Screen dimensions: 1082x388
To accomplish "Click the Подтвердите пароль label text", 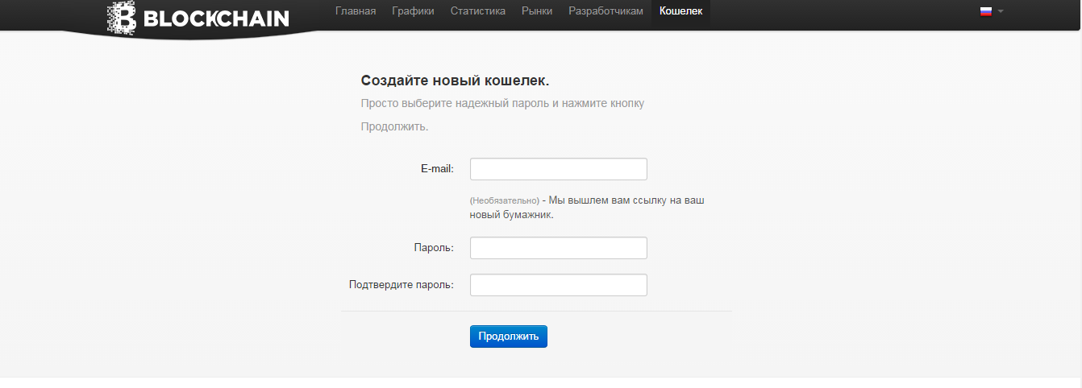I will coord(401,285).
